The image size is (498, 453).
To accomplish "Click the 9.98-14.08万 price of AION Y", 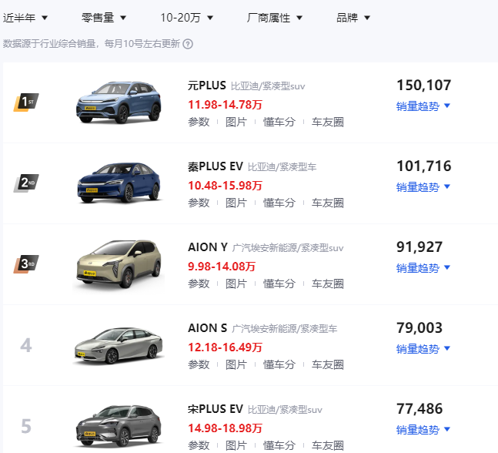I will (x=222, y=267).
